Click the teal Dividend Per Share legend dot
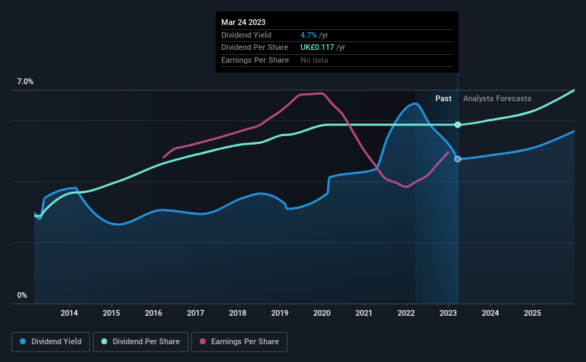Viewport: 586px width, 362px height. tap(104, 341)
